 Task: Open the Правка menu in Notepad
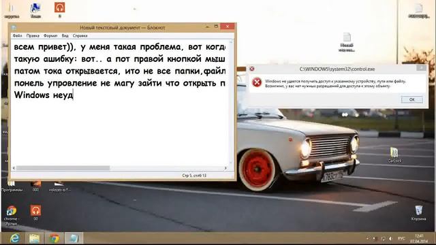click(x=33, y=36)
